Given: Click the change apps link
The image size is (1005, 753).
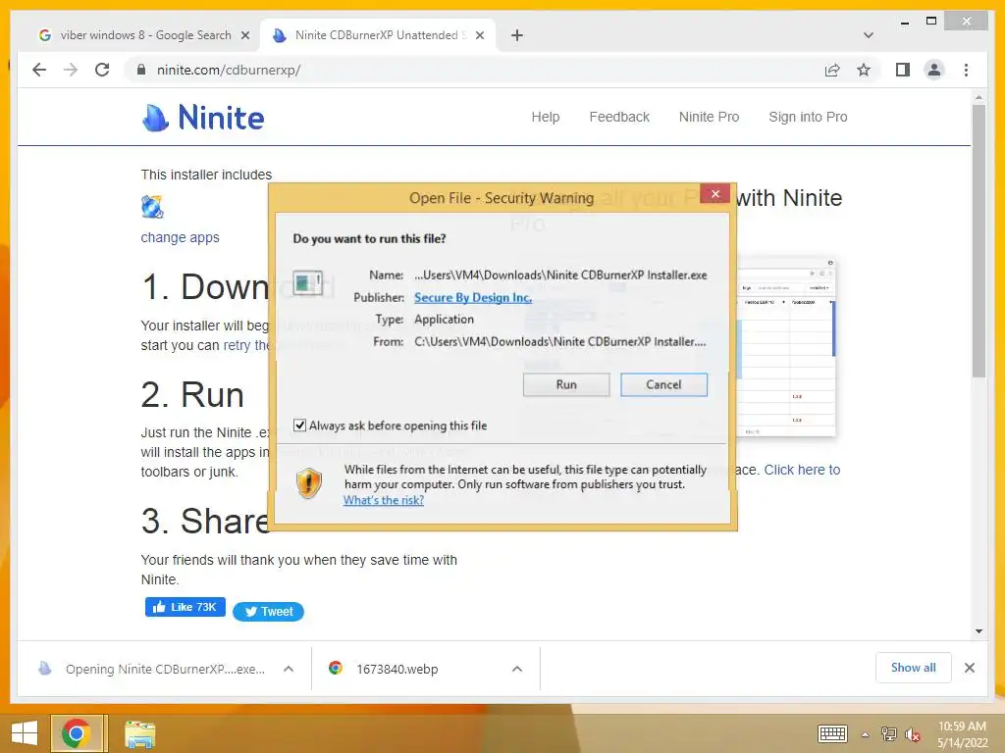Looking at the screenshot, I should coord(181,237).
